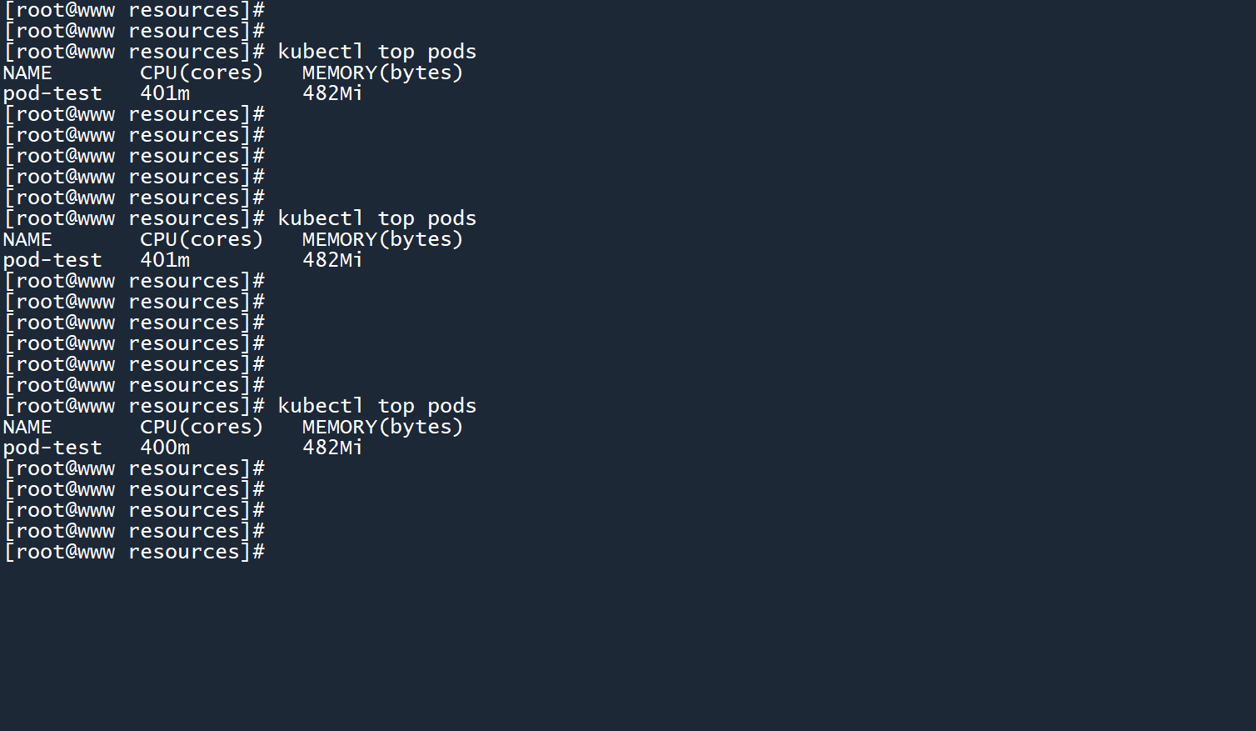Click the second kubectl top pods command
The height and width of the screenshot is (731, 1256).
click(x=376, y=218)
